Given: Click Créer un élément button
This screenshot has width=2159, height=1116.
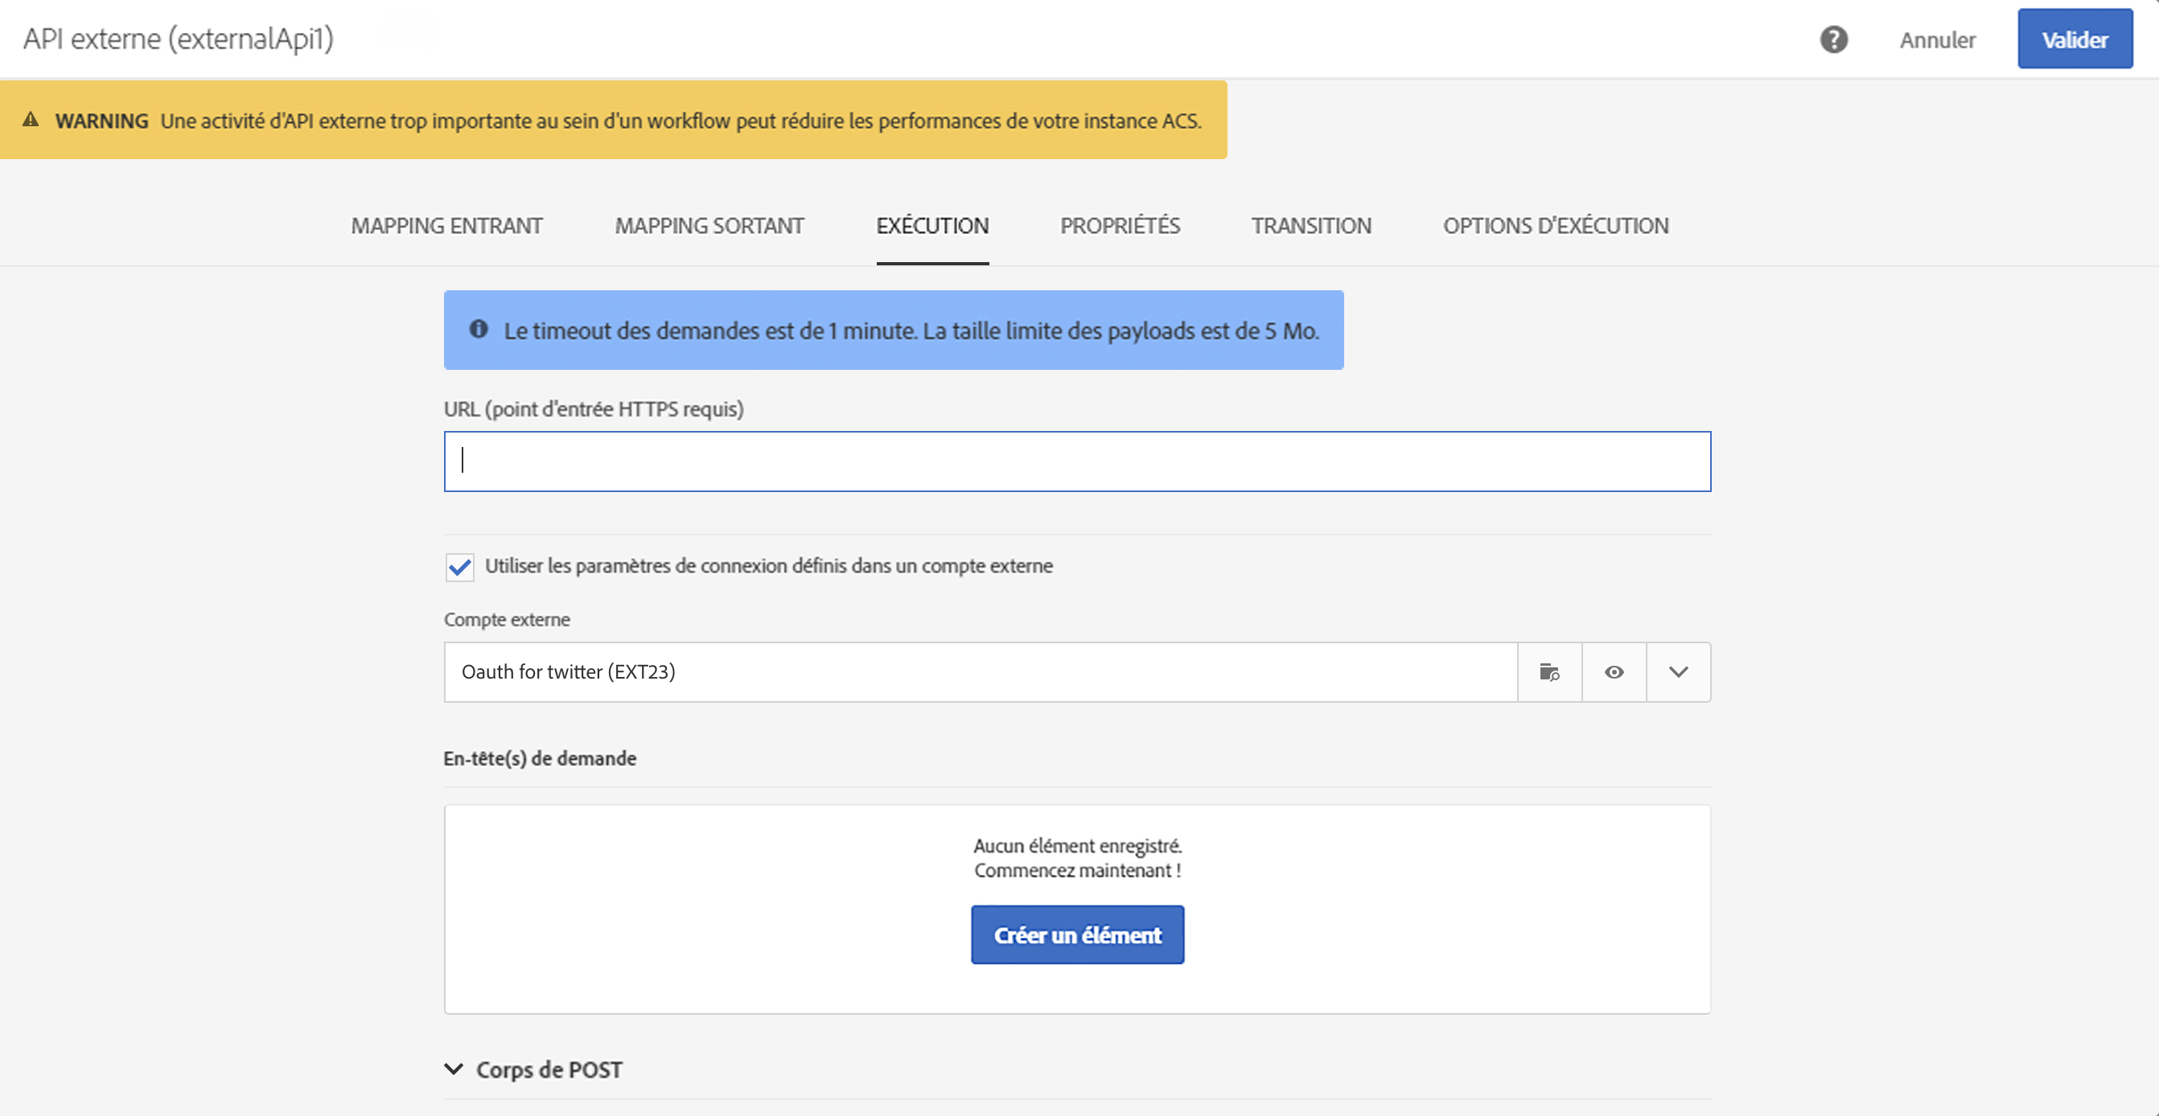Looking at the screenshot, I should point(1077,934).
